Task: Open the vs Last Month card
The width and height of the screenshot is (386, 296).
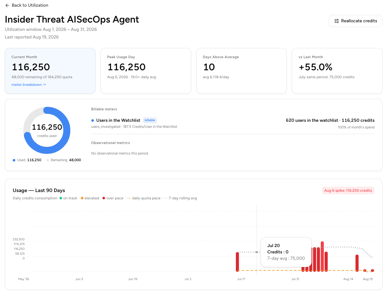Action: (x=337, y=71)
